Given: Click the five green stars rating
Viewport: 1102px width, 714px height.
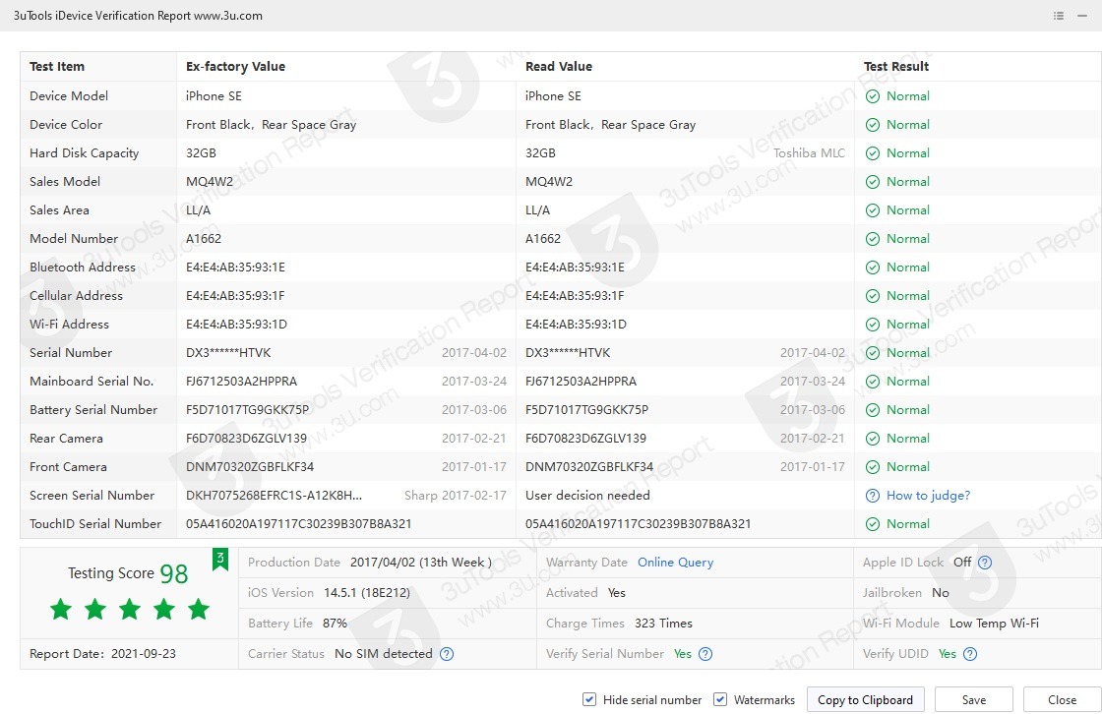Looking at the screenshot, I should click(129, 610).
